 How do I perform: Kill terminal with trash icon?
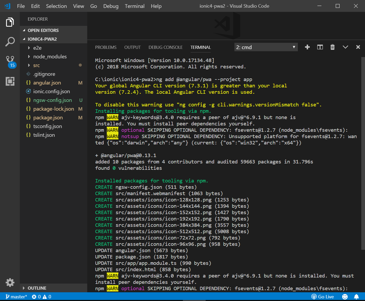(332, 47)
